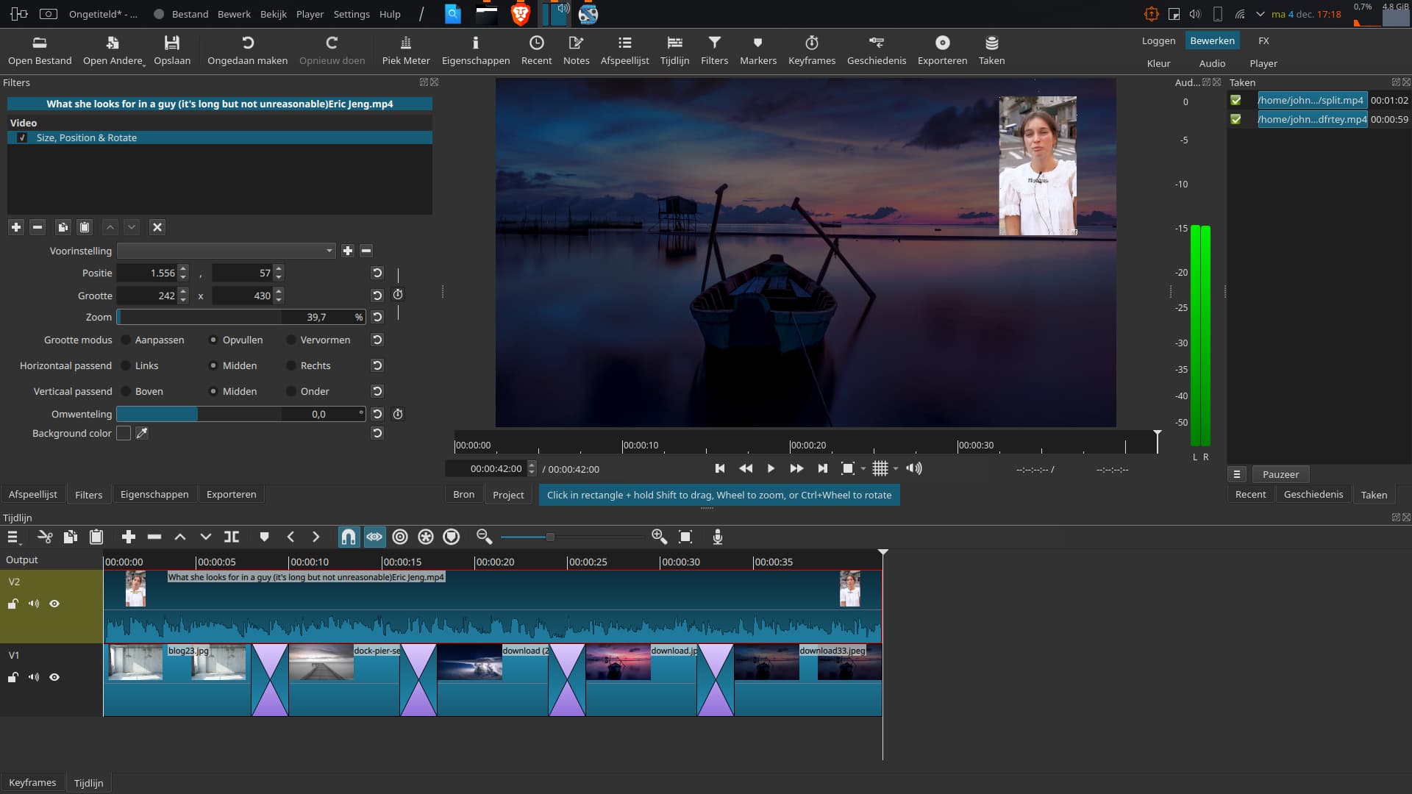Uncheck Size, Position & Rotate filter
The width and height of the screenshot is (1412, 794).
point(22,138)
